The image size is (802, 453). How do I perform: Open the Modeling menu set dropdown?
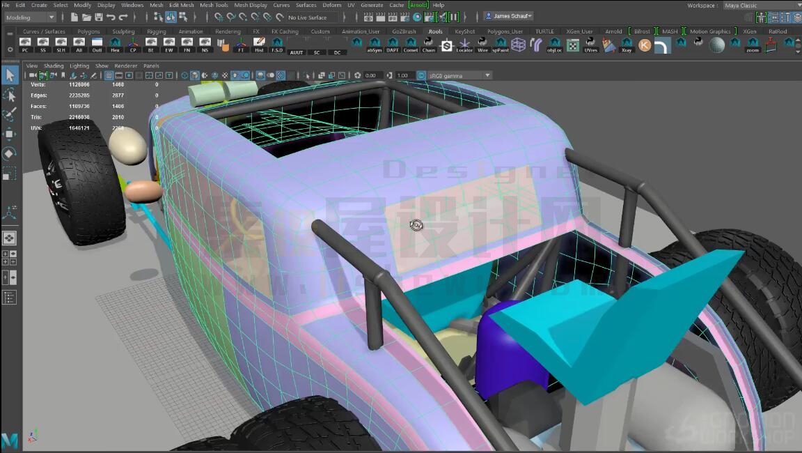[x=30, y=17]
